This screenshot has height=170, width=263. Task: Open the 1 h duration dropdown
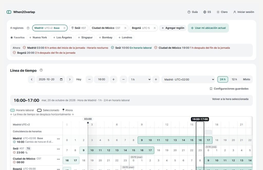tap(140, 79)
